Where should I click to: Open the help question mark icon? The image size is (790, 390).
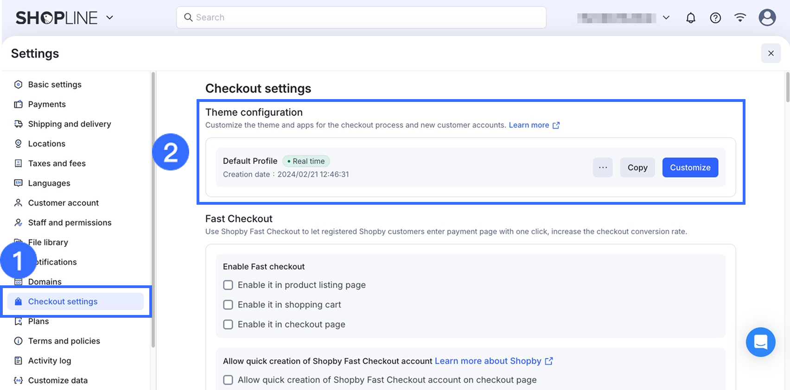point(715,18)
